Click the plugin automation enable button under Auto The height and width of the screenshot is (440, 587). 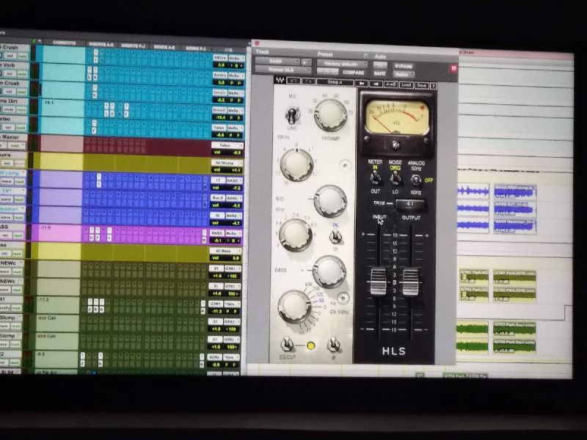click(379, 65)
